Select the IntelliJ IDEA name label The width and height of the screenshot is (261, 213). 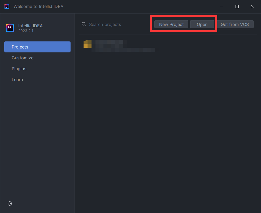coord(30,26)
